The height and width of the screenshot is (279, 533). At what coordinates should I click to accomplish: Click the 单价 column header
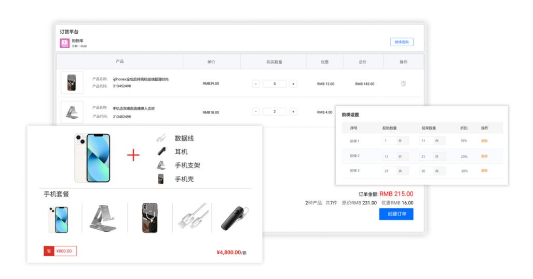coord(211,62)
